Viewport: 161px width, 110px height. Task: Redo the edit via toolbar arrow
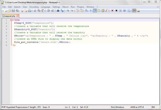[x=52, y=11]
